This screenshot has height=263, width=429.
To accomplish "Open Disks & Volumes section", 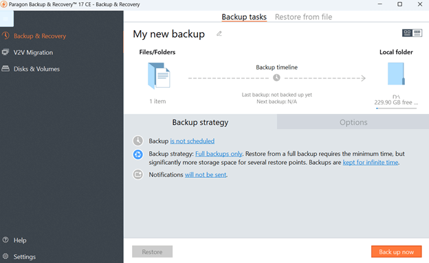I will tap(36, 69).
